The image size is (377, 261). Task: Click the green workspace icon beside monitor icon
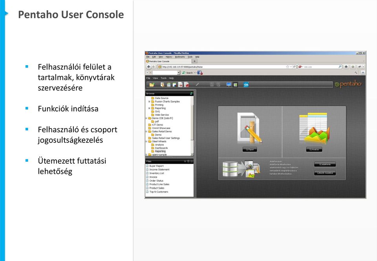[x=235, y=85]
